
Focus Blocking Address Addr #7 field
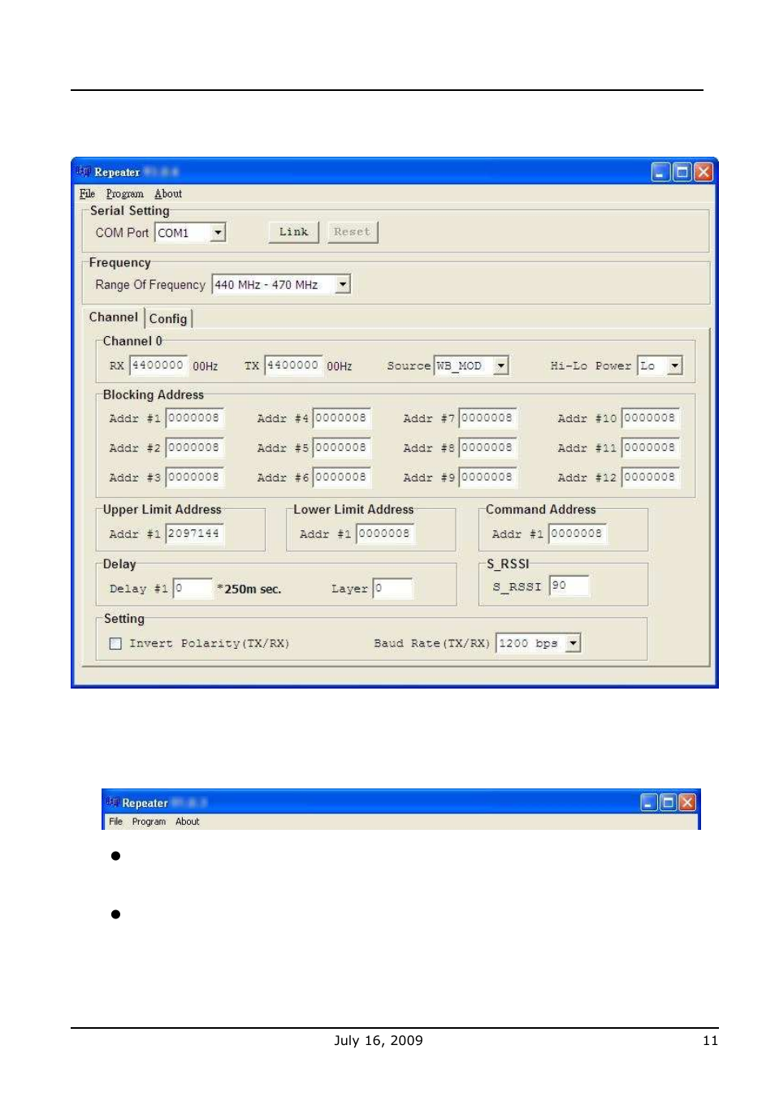pyautogui.click(x=487, y=418)
